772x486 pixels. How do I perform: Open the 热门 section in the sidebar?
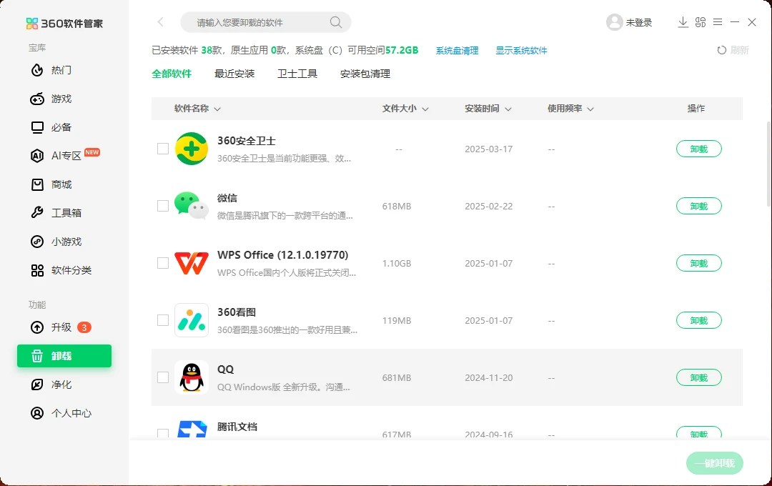pyautogui.click(x=51, y=71)
